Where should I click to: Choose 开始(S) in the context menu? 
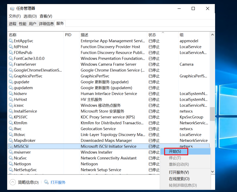pyautogui.click(x=185, y=151)
